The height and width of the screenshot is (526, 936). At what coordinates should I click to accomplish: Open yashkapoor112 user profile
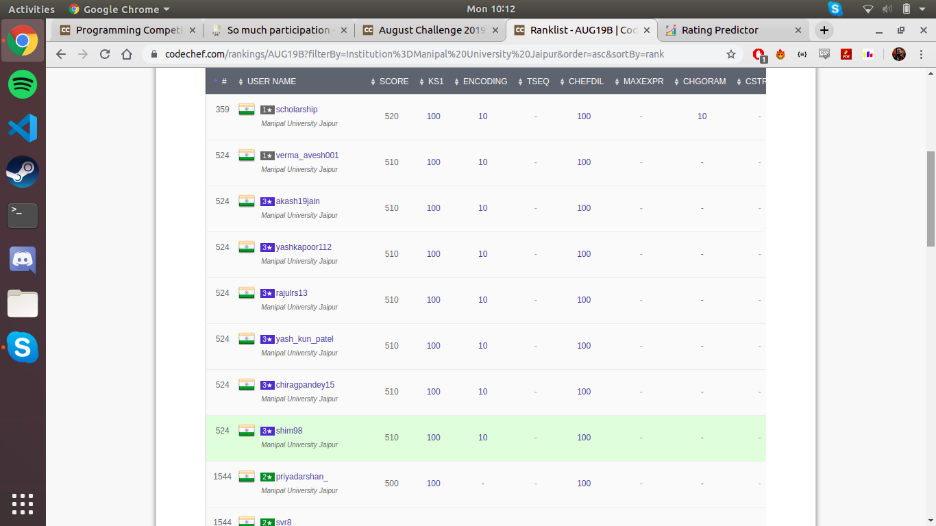pyautogui.click(x=304, y=247)
